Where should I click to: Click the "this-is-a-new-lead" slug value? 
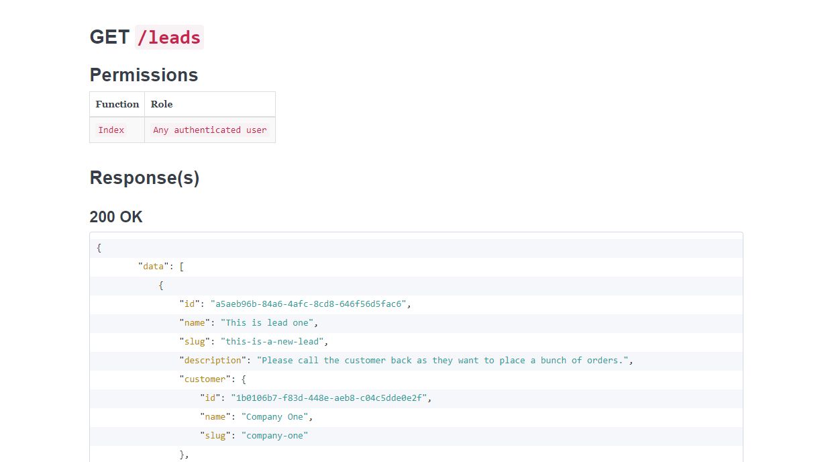click(x=272, y=342)
